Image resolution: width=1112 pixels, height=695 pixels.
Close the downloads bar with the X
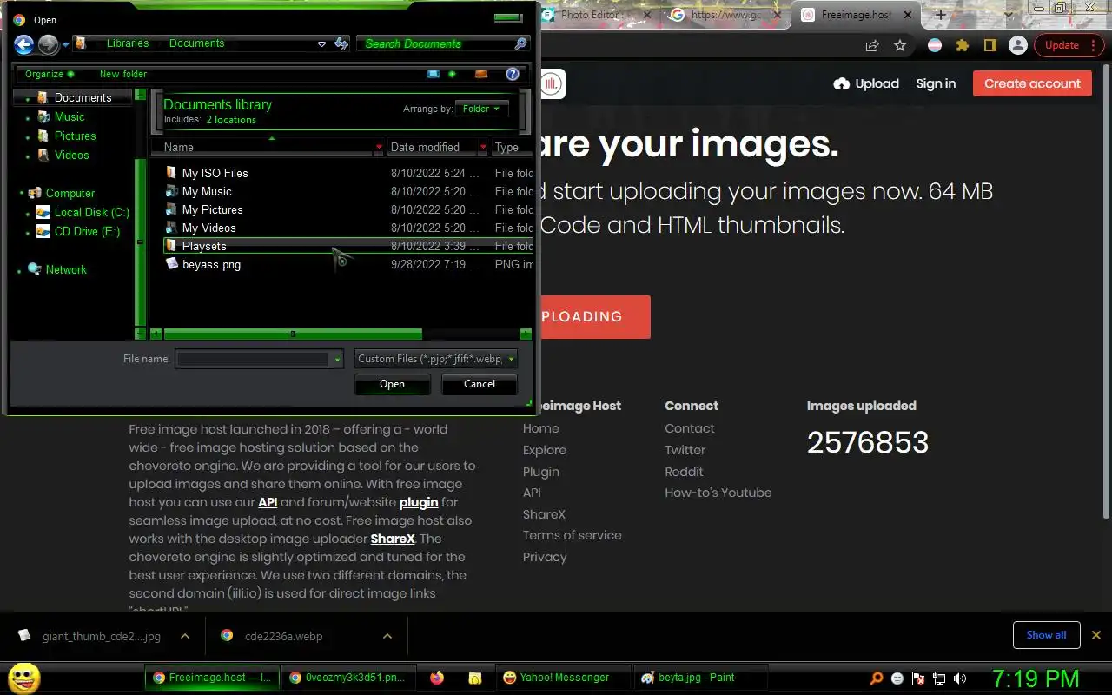click(x=1096, y=635)
